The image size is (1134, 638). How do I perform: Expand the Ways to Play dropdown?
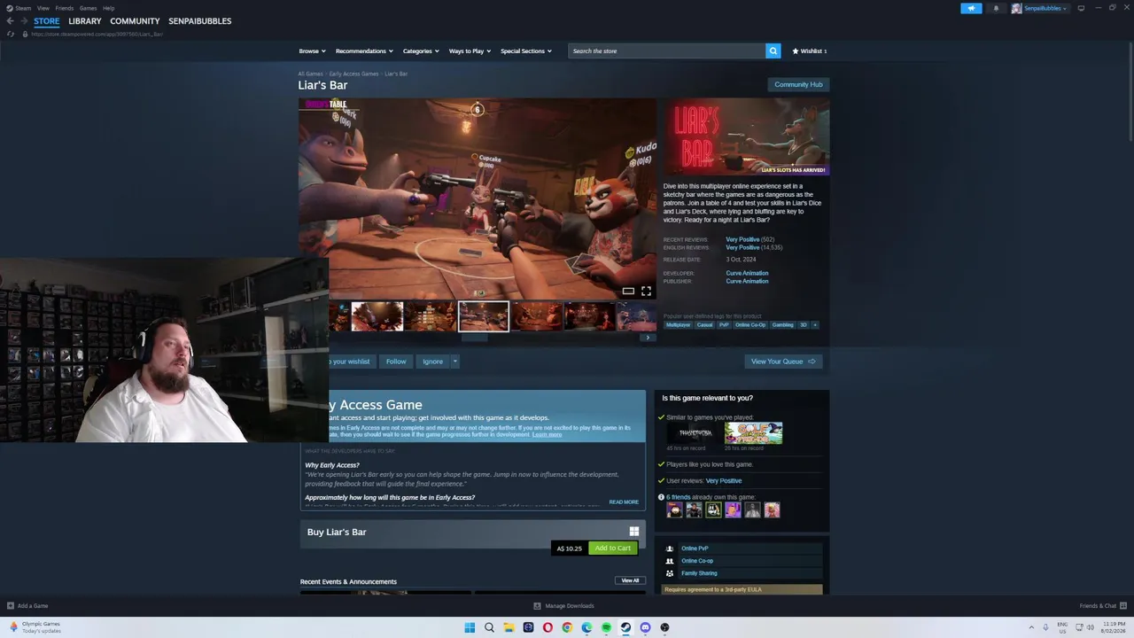pos(470,51)
